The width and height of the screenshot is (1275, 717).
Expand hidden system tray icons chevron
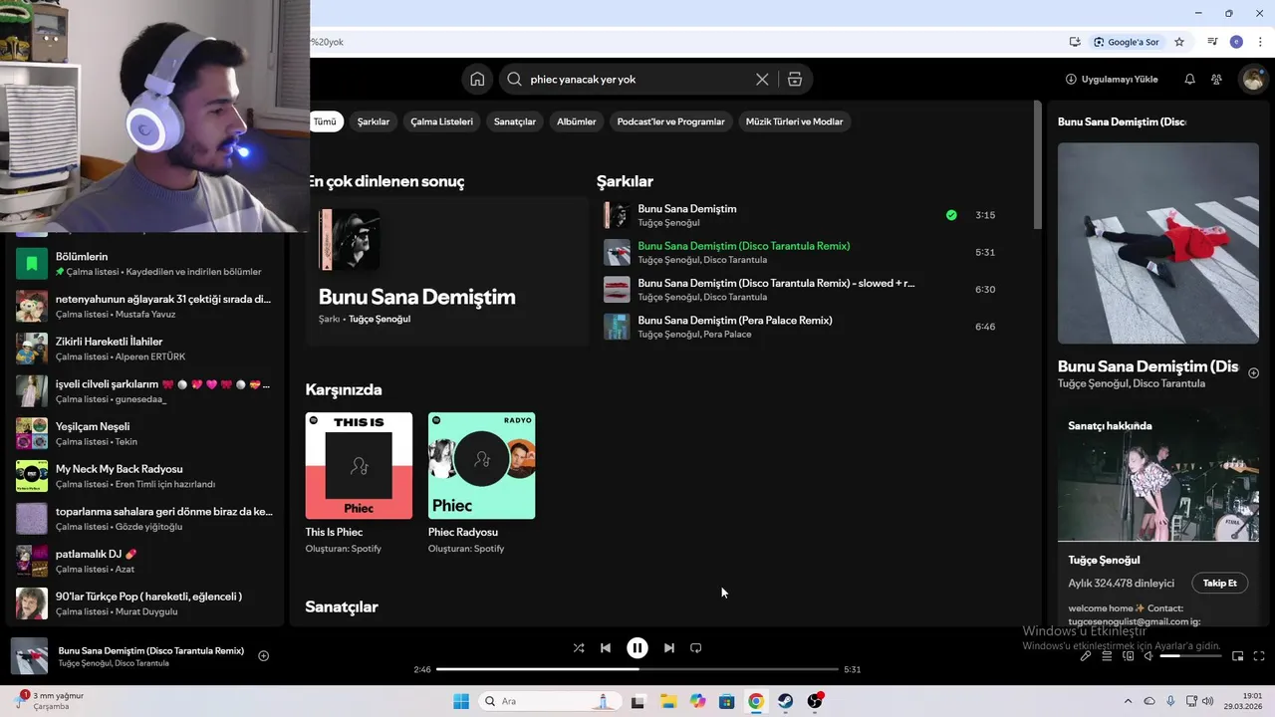[1128, 701]
